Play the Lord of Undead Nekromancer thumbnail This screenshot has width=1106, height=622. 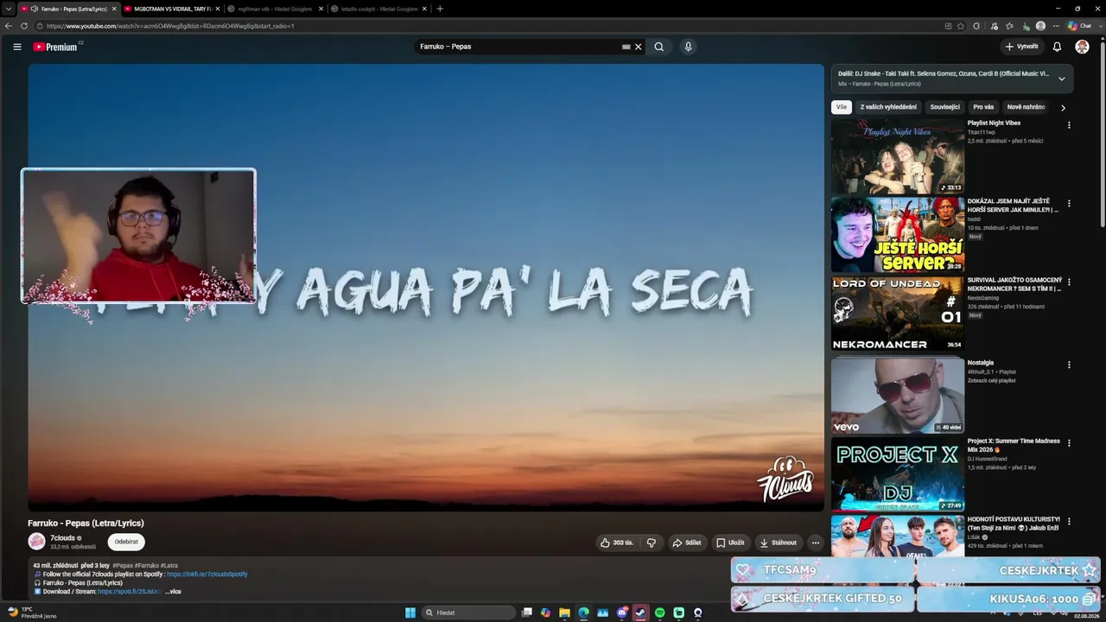tap(898, 314)
